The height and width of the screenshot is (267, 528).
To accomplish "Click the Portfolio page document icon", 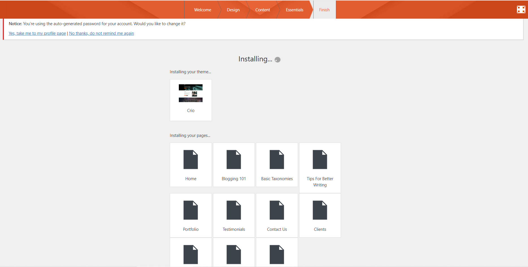I will click(x=191, y=210).
